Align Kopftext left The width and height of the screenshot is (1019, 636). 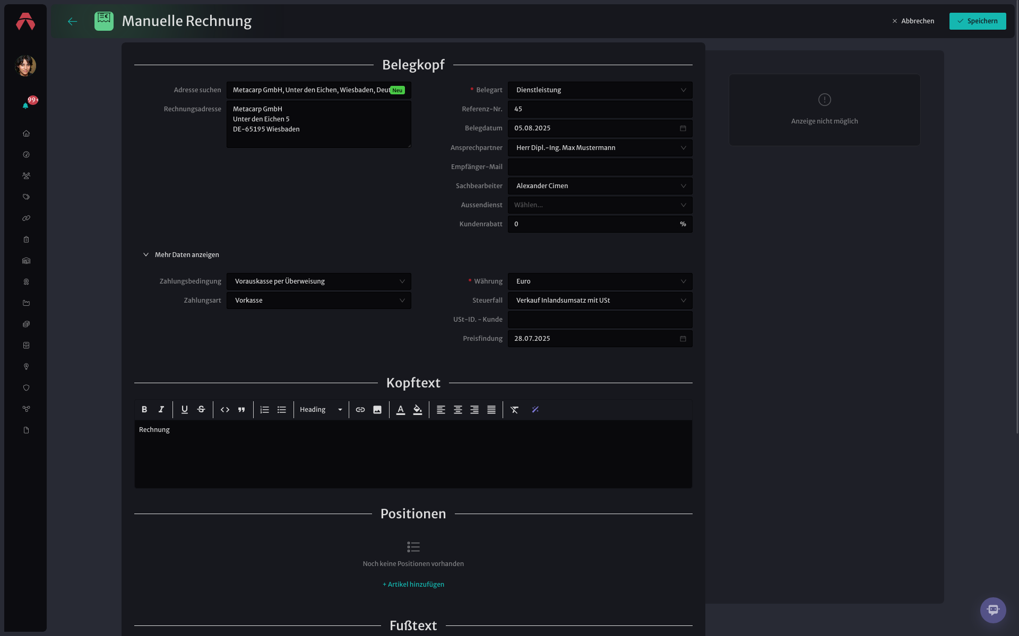(x=441, y=410)
